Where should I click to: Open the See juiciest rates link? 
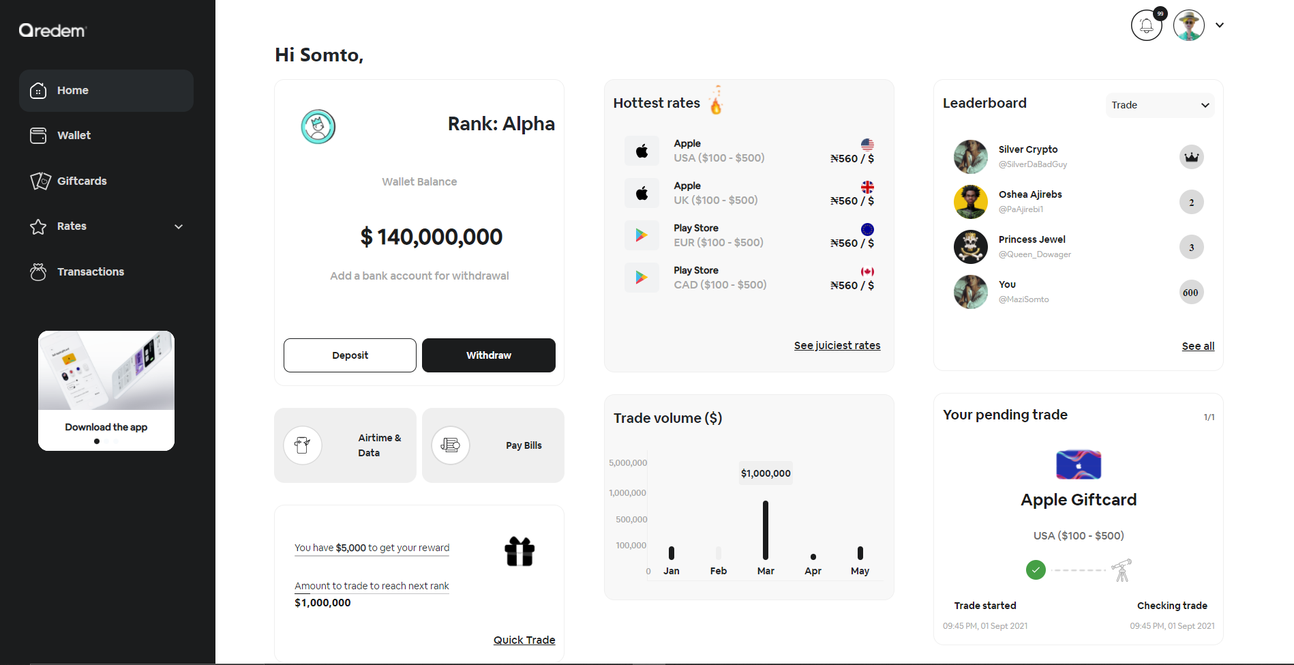[837, 345]
